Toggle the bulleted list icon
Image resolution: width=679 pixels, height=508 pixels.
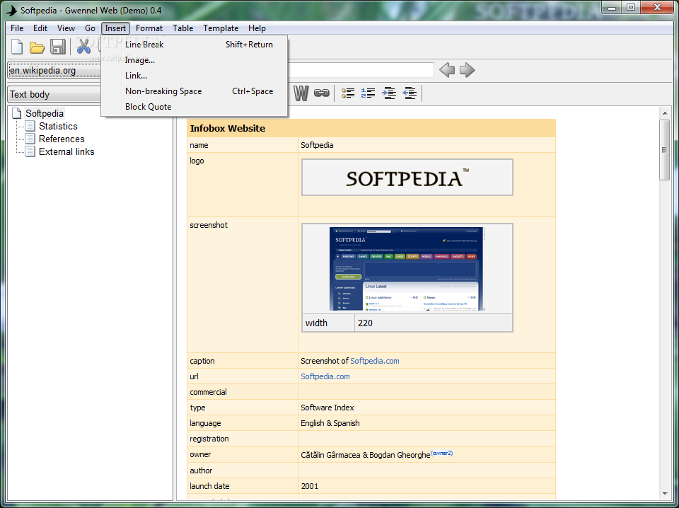pyautogui.click(x=348, y=93)
